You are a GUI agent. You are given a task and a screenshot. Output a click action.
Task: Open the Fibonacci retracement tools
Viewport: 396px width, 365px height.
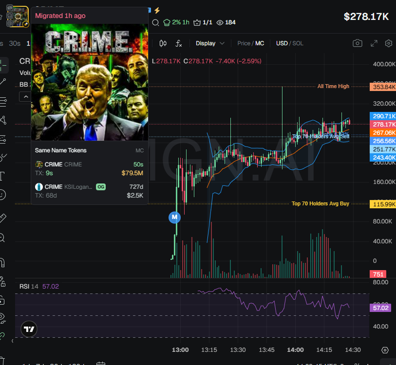pyautogui.click(x=3, y=102)
